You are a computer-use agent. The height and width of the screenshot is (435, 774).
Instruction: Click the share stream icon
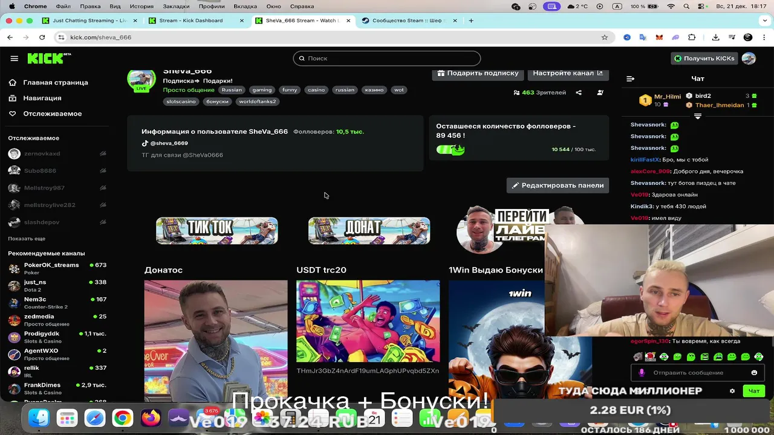579,92
